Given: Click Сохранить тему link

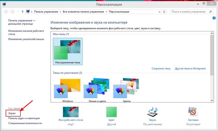Looking at the screenshot, I should [x=161, y=69].
